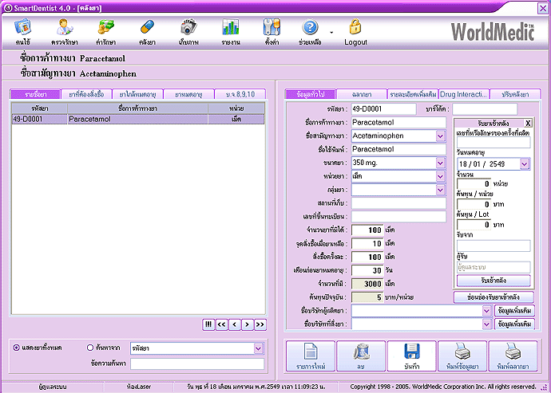The image size is (551, 393).
Task: Switch to the adjust stock tab
Action: click(515, 94)
